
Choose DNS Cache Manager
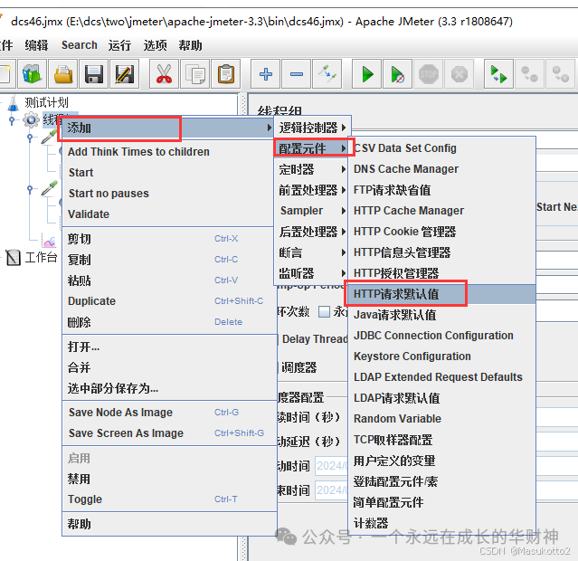point(441,169)
